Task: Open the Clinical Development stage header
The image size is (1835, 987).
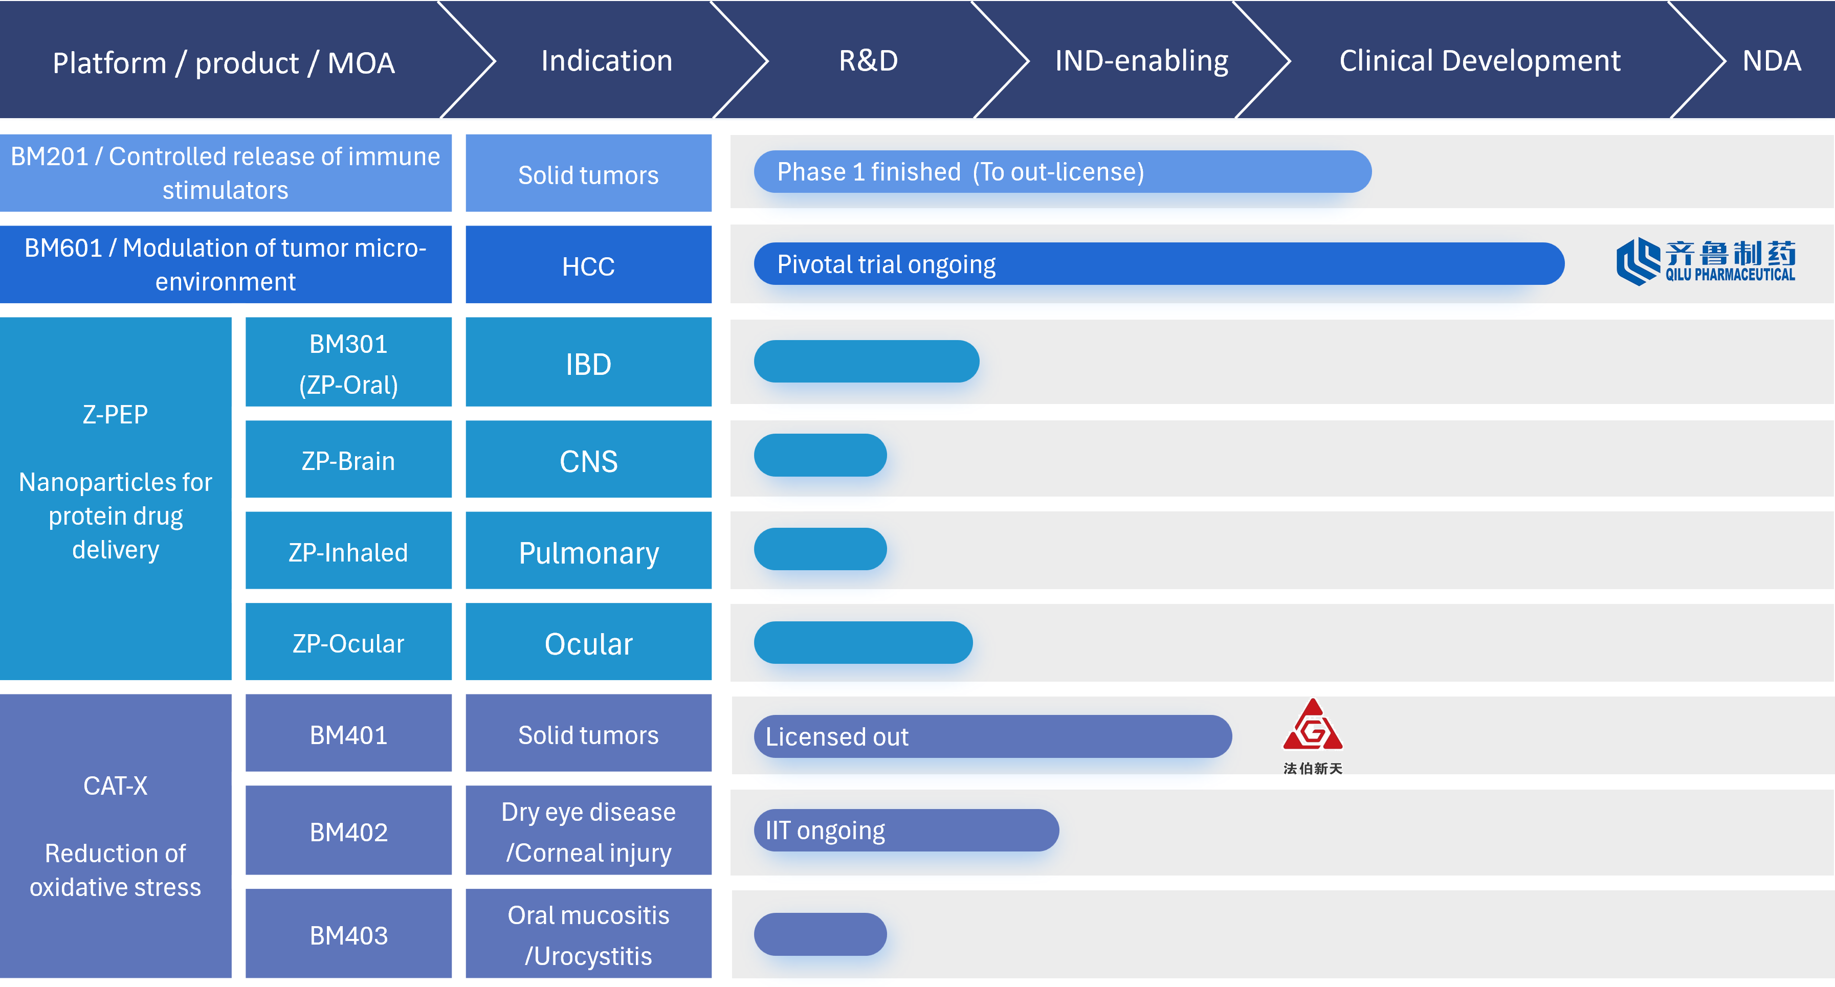Action: point(1479,61)
